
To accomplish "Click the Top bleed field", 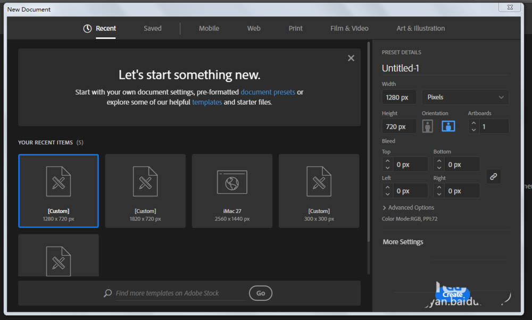I will (x=411, y=165).
